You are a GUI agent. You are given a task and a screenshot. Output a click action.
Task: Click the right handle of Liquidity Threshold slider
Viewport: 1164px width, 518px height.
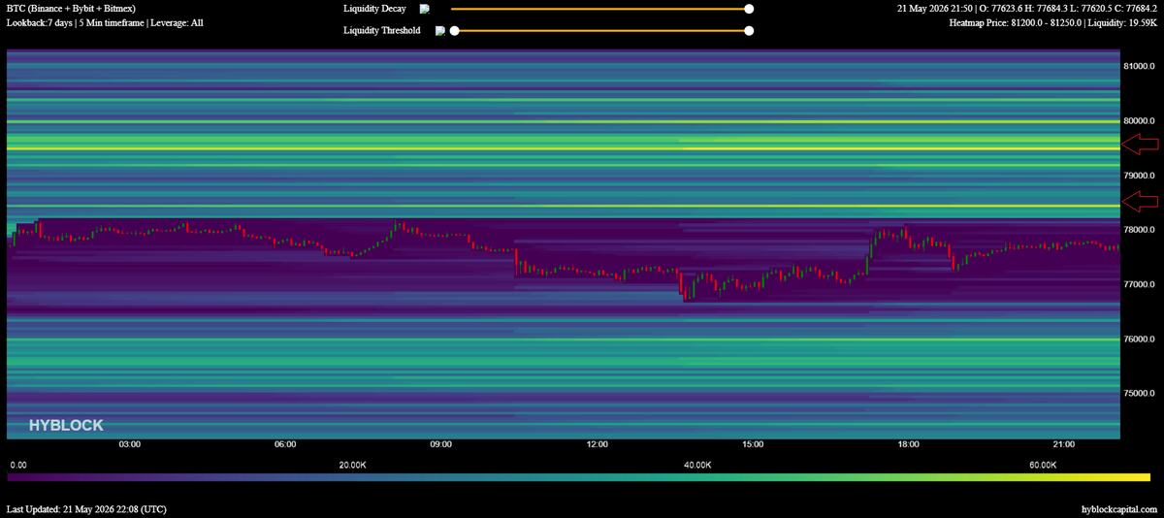tap(749, 30)
